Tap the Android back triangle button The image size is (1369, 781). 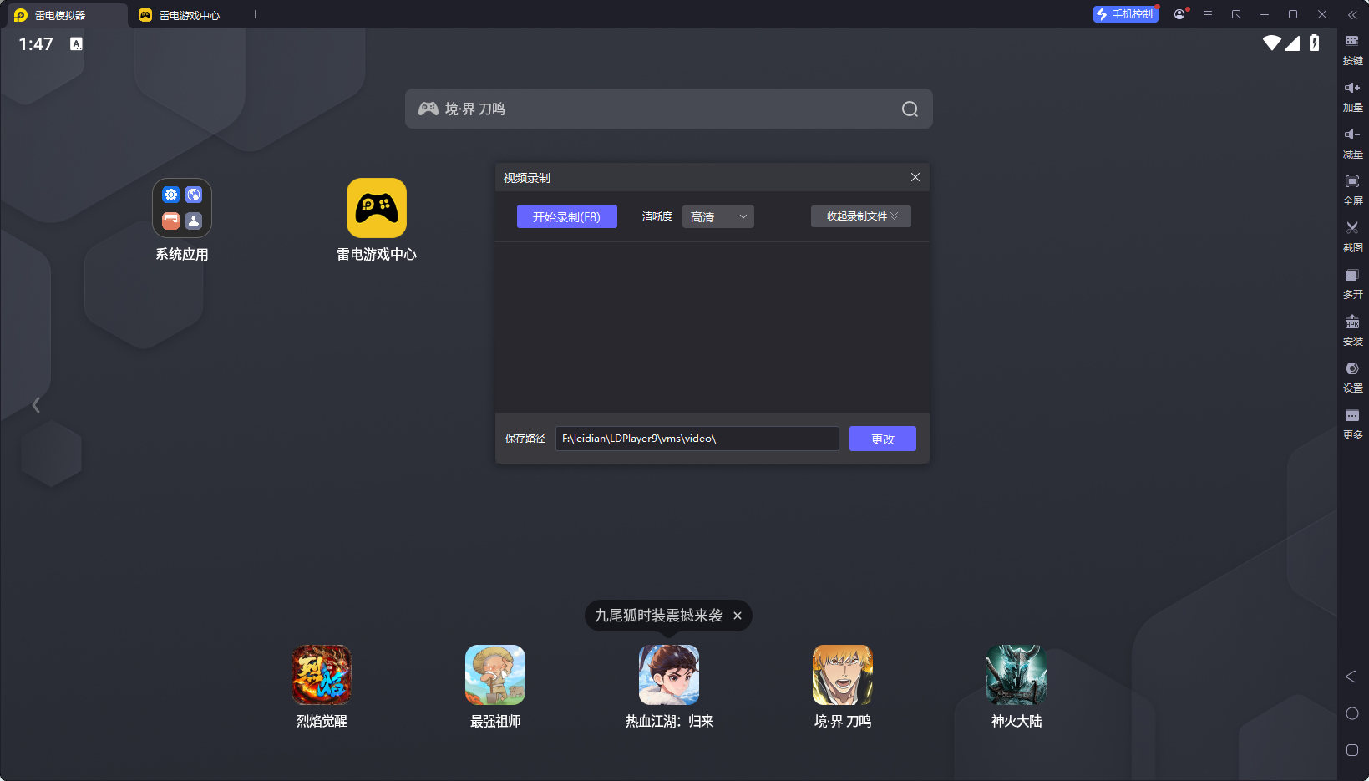pyautogui.click(x=1351, y=677)
